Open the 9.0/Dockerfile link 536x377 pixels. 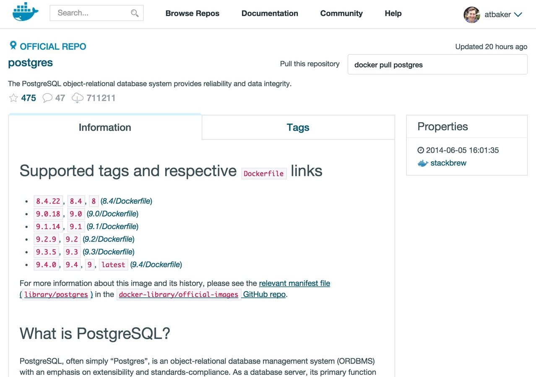click(112, 214)
